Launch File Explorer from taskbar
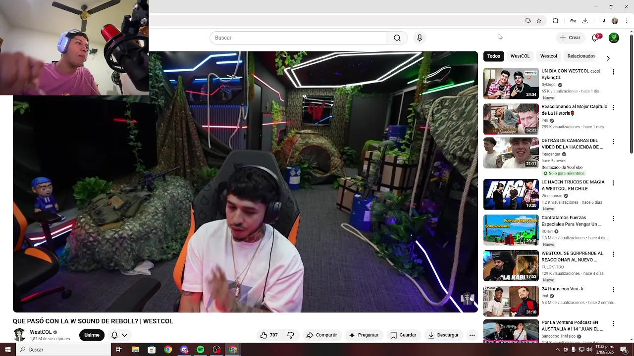The image size is (634, 356). pyautogui.click(x=135, y=350)
